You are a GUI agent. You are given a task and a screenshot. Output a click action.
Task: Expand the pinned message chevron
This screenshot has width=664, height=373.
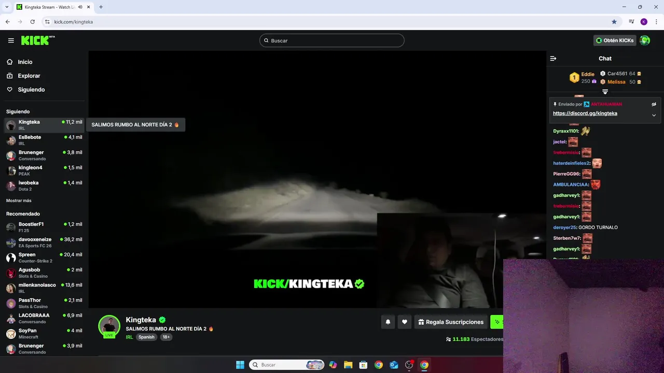pos(654,115)
